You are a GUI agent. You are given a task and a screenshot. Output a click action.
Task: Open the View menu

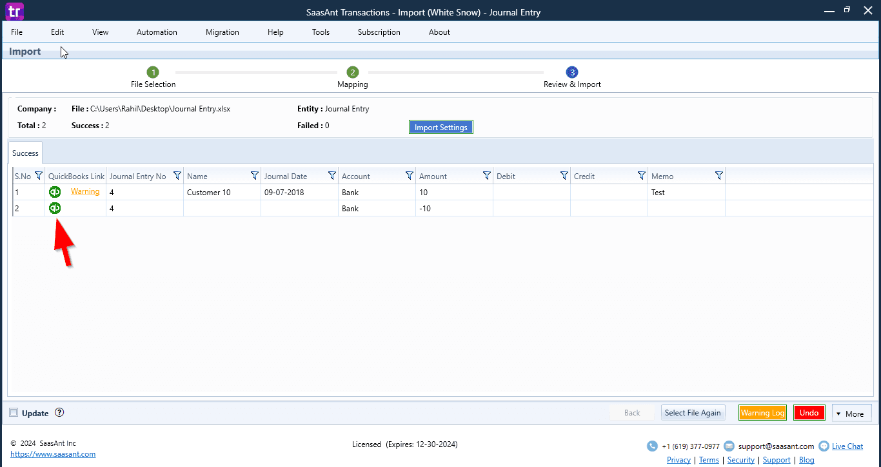pyautogui.click(x=101, y=32)
